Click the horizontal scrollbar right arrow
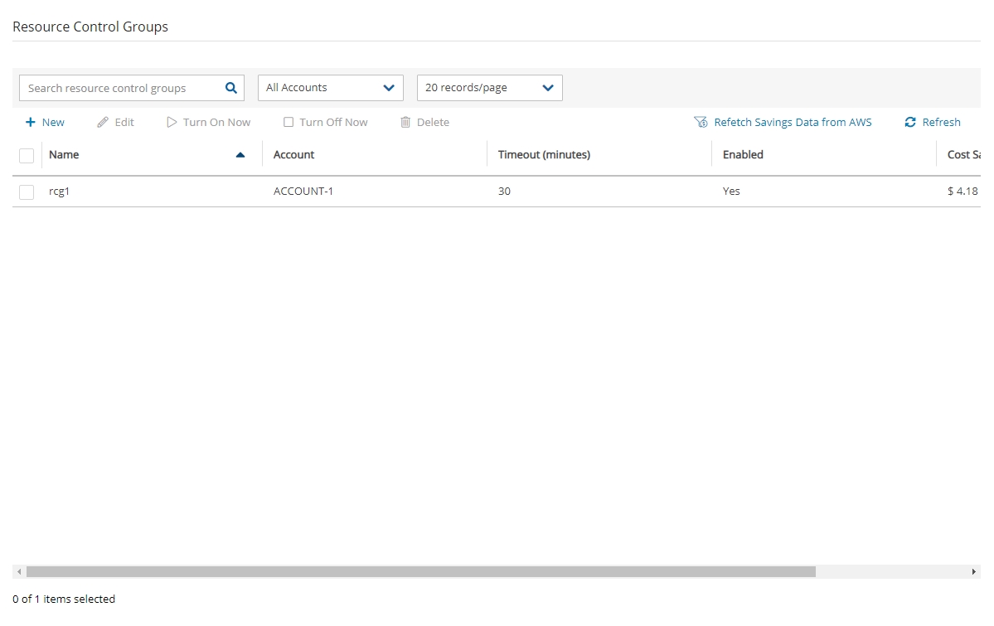The image size is (994, 626). (974, 572)
